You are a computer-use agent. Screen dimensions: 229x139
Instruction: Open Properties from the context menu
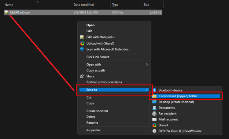click(93, 130)
